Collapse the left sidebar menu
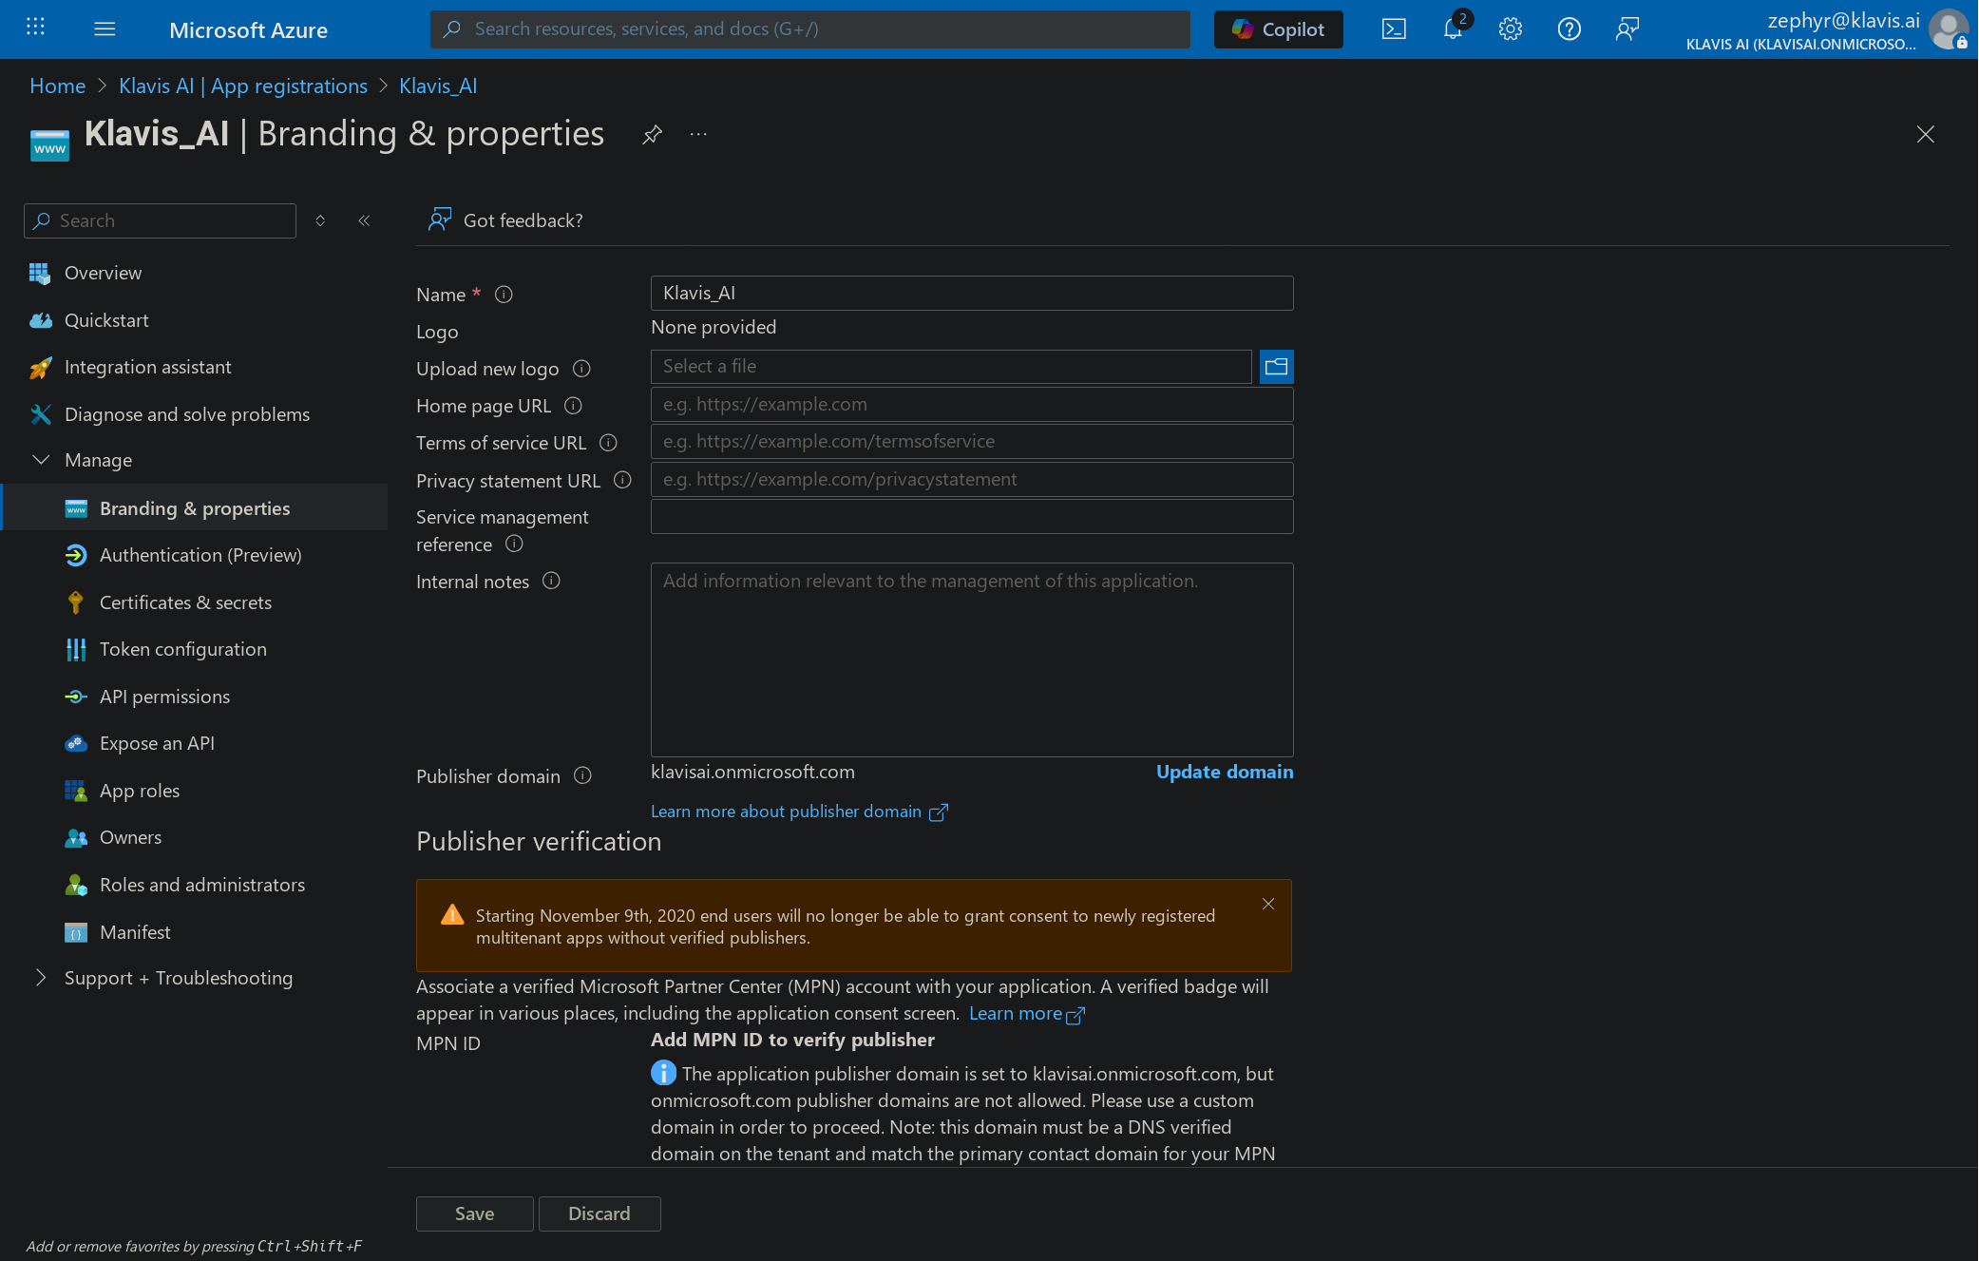Screen dimensions: 1979x1261 364,220
